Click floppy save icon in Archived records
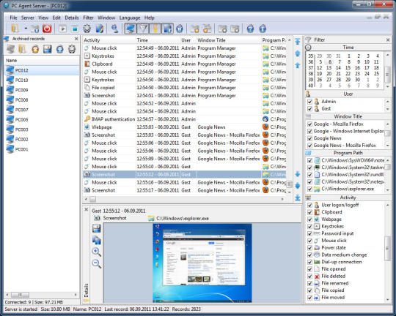 (x=47, y=49)
